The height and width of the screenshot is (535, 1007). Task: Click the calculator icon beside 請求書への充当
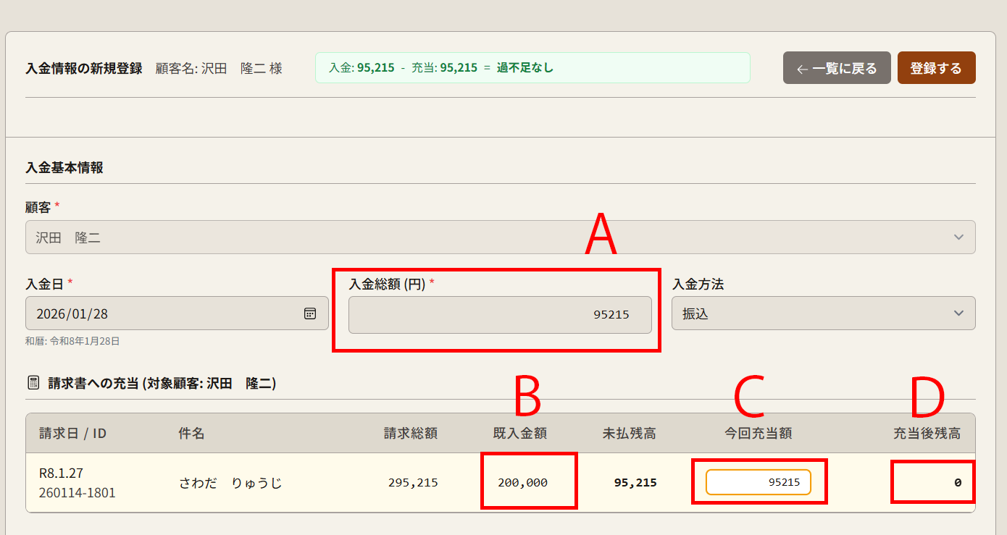[33, 383]
